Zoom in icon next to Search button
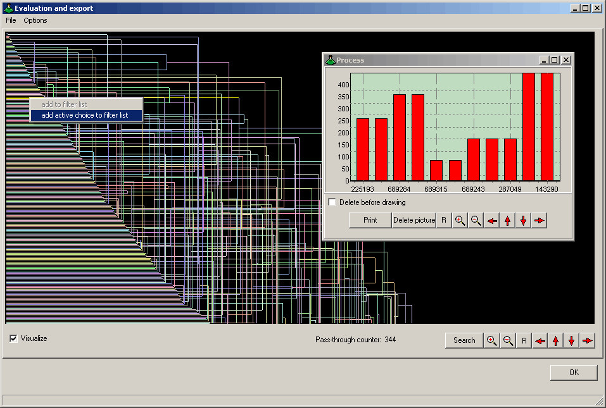606x408 pixels. pyautogui.click(x=491, y=340)
